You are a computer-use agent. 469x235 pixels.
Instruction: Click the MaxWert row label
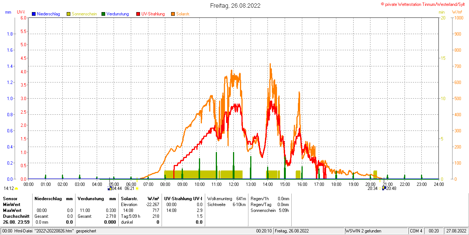pyautogui.click(x=12, y=210)
